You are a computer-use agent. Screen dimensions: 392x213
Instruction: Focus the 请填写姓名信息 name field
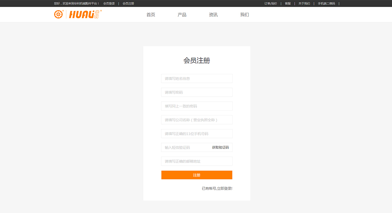coord(197,79)
